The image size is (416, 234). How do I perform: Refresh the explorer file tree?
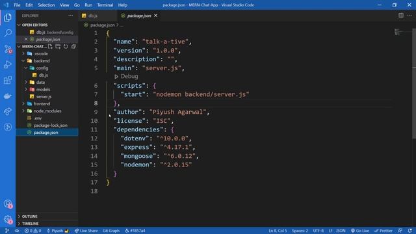(x=66, y=46)
